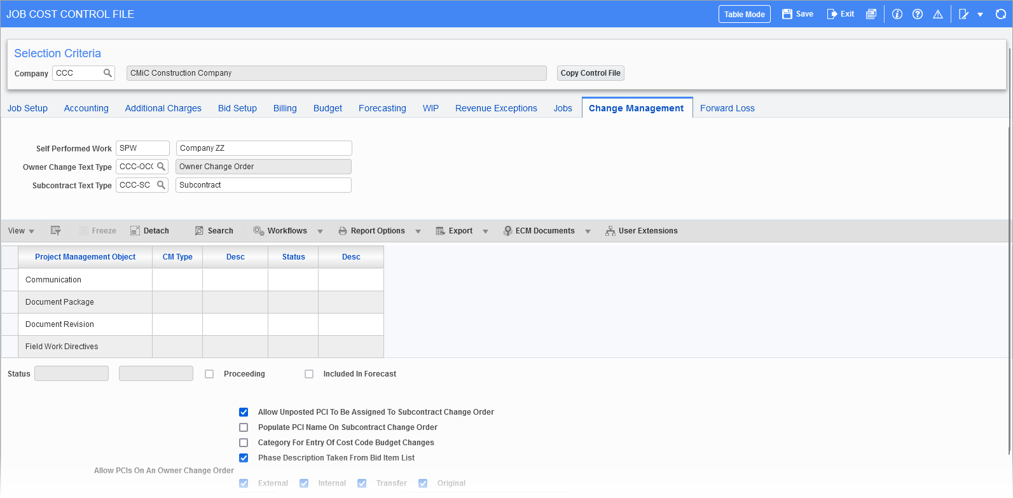The height and width of the screenshot is (498, 1013).
Task: Click the ECM Documents icon
Action: point(507,231)
